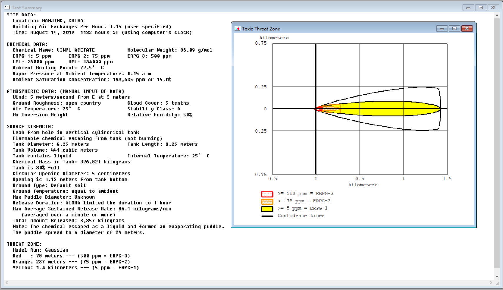Click the 'CHEMICAL DATA:' heading

pos(27,44)
